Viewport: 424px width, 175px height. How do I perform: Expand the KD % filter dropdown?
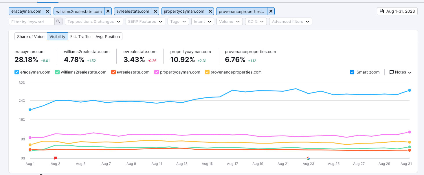(256, 22)
